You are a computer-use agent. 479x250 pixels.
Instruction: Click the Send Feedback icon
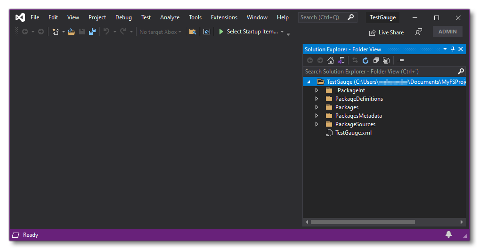419,32
